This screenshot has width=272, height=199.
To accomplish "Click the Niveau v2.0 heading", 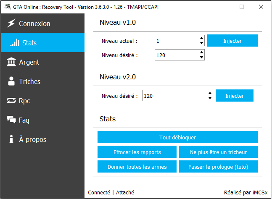I will [118, 77].
